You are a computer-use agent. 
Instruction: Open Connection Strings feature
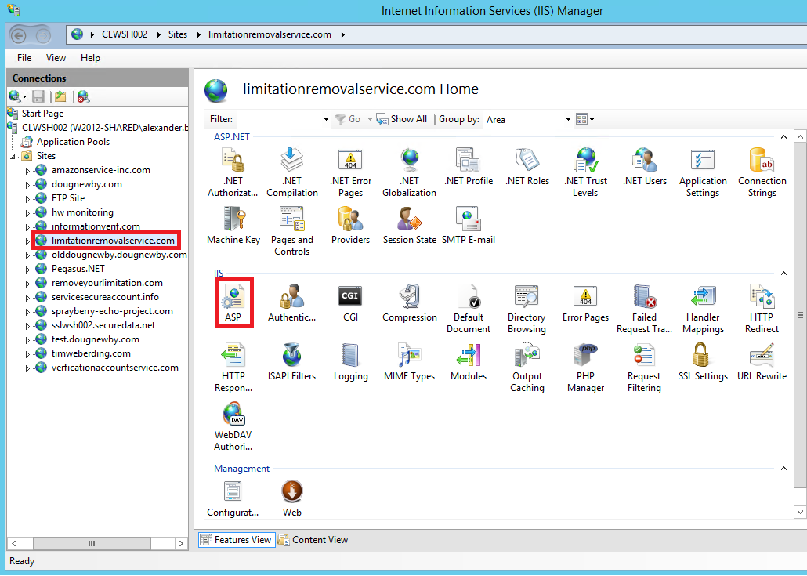[x=762, y=172]
